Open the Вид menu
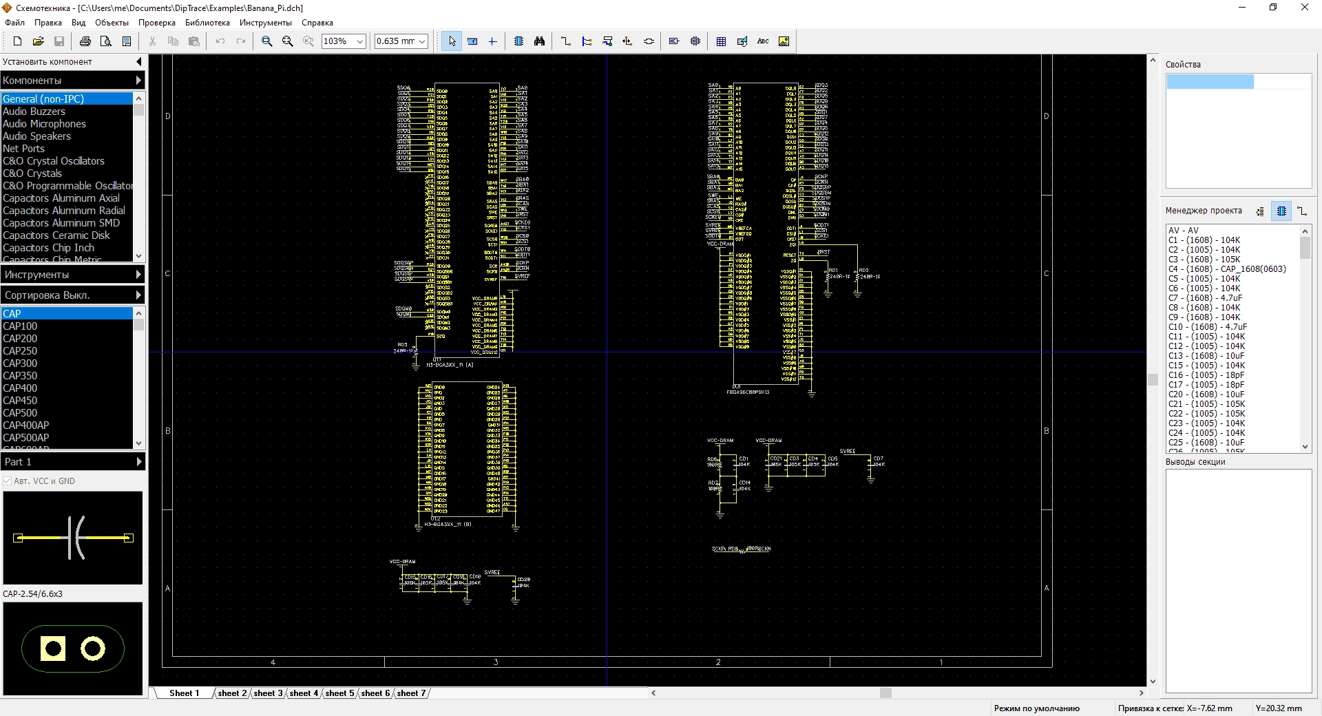 [x=78, y=23]
